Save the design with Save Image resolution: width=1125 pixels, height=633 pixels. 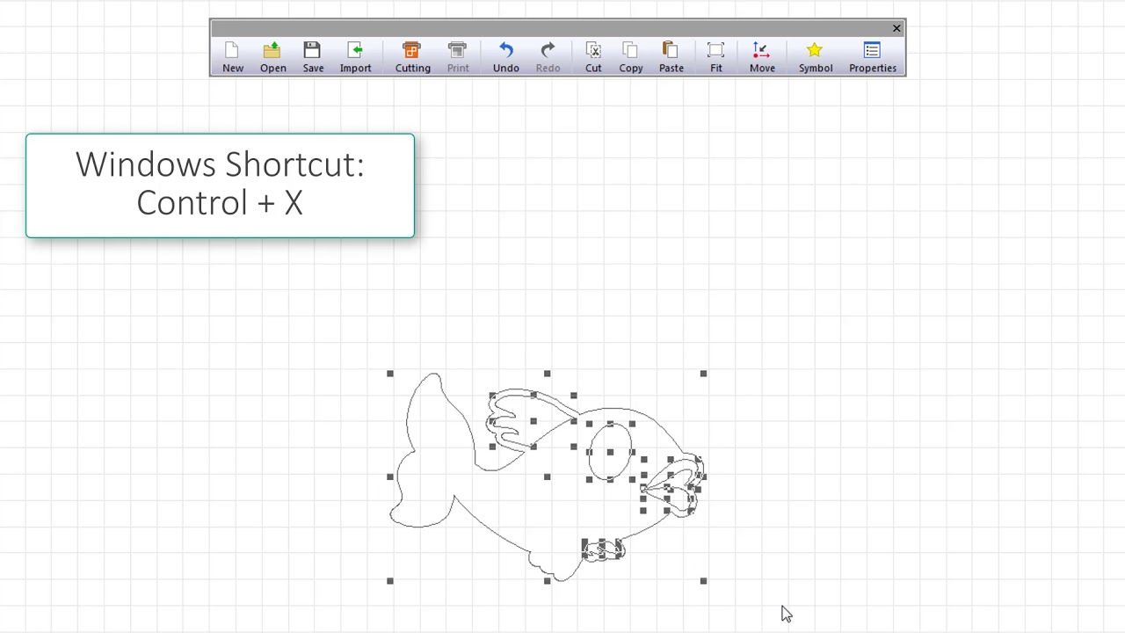coord(313,57)
